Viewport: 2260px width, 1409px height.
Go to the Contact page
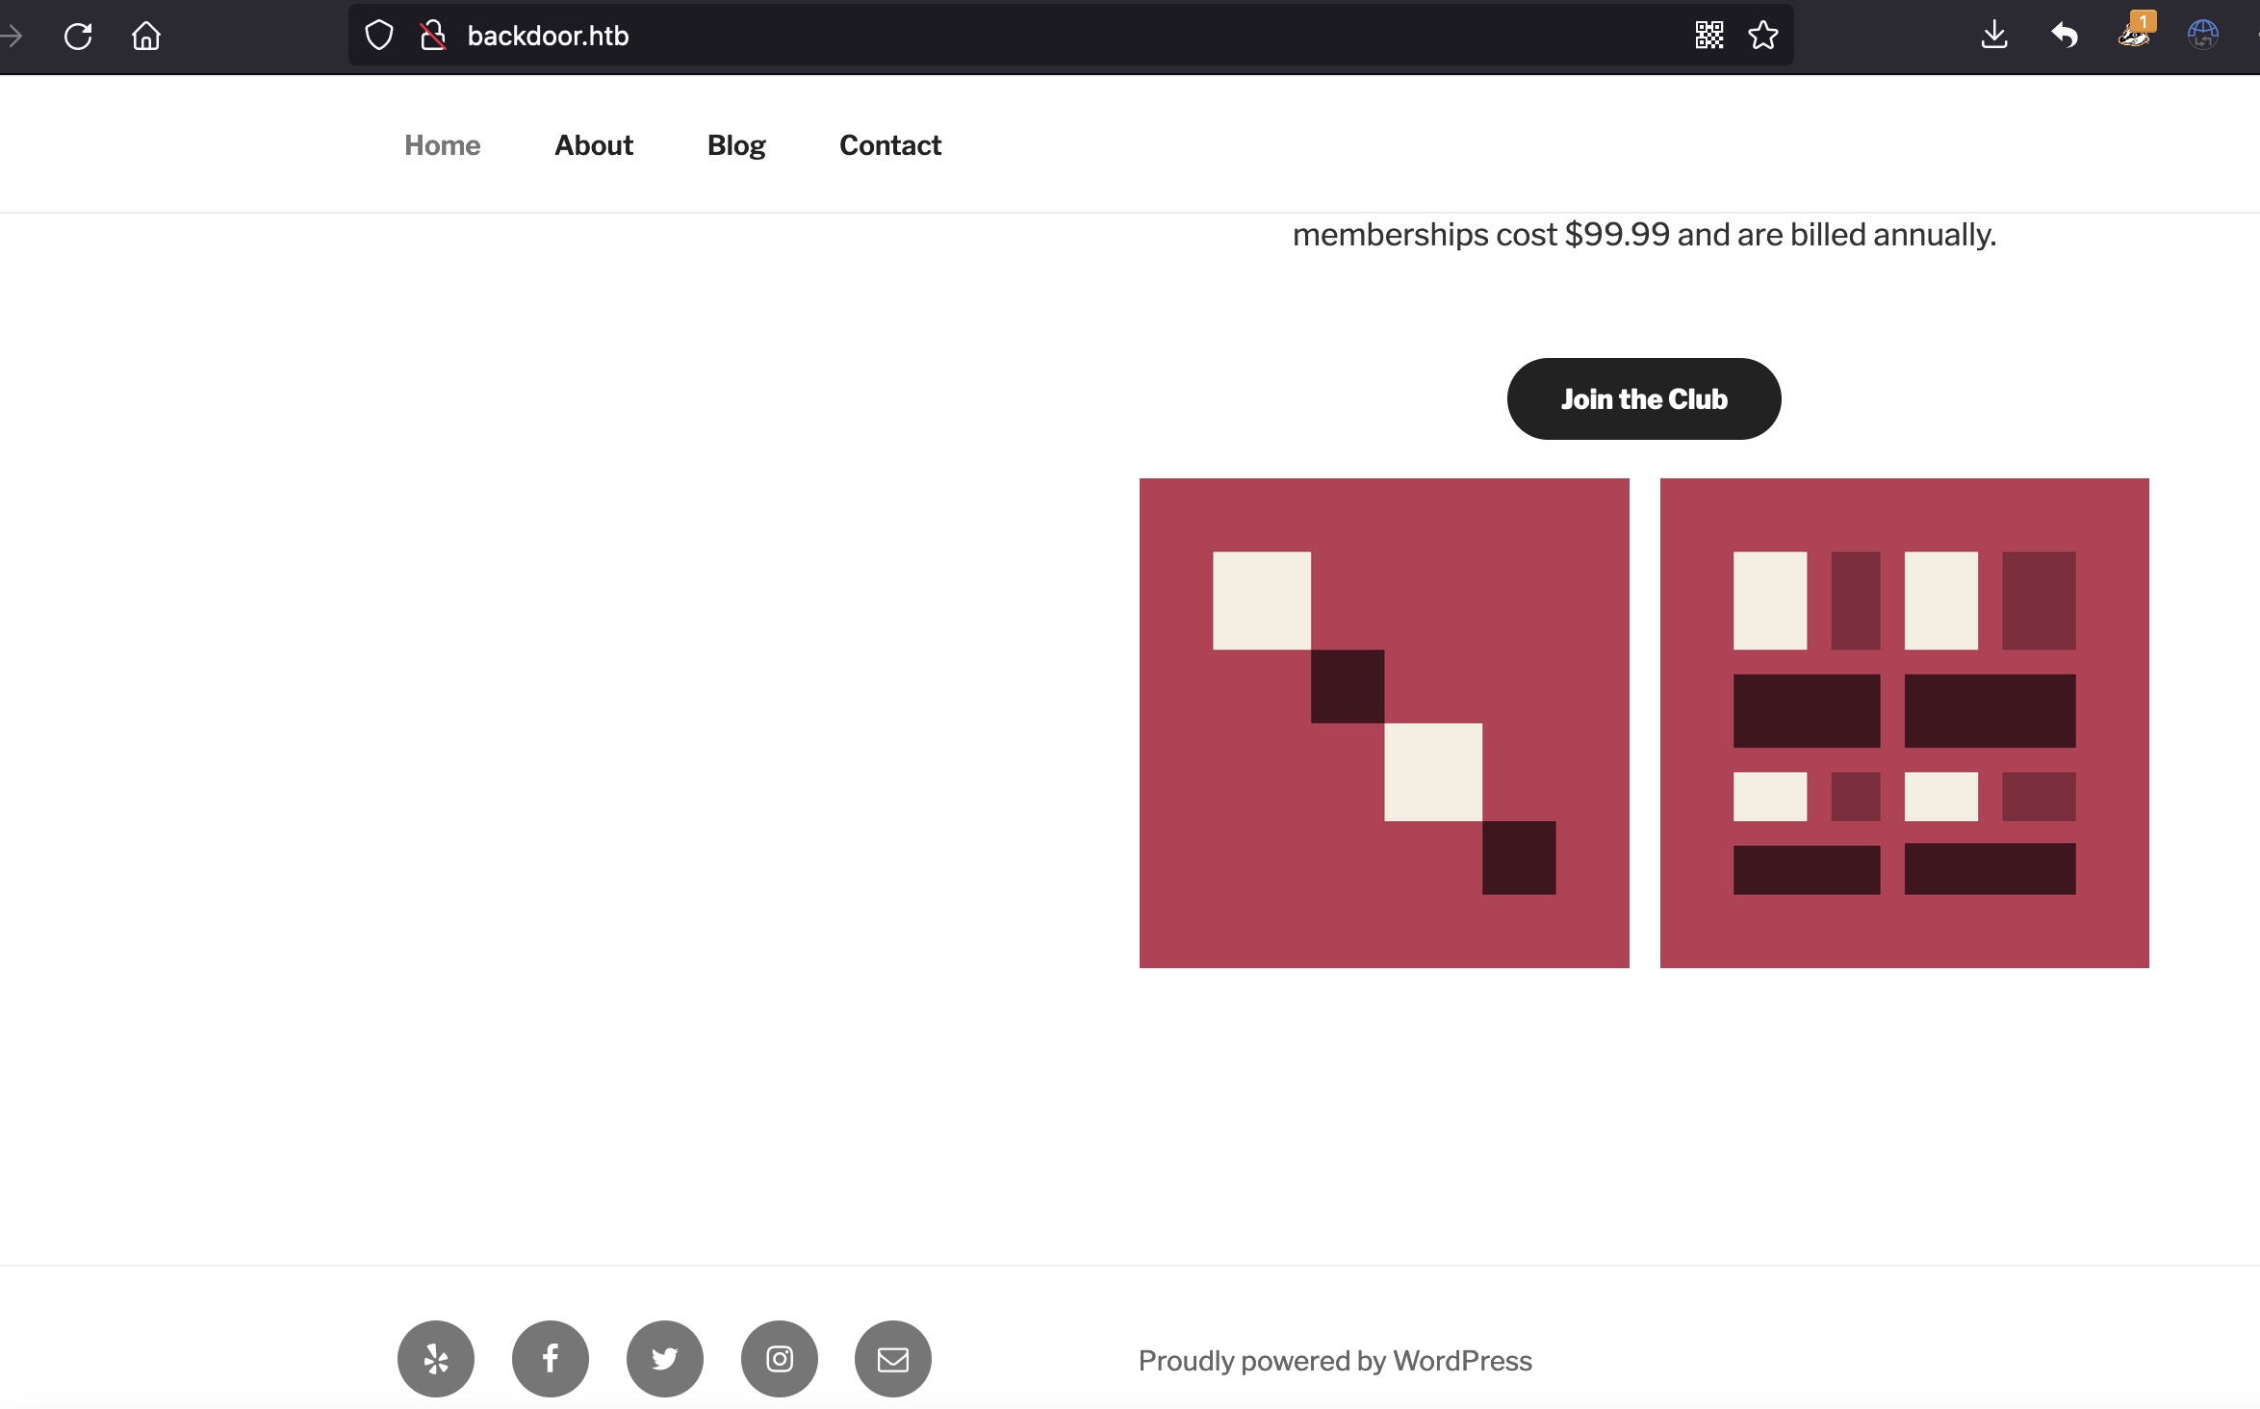[890, 145]
